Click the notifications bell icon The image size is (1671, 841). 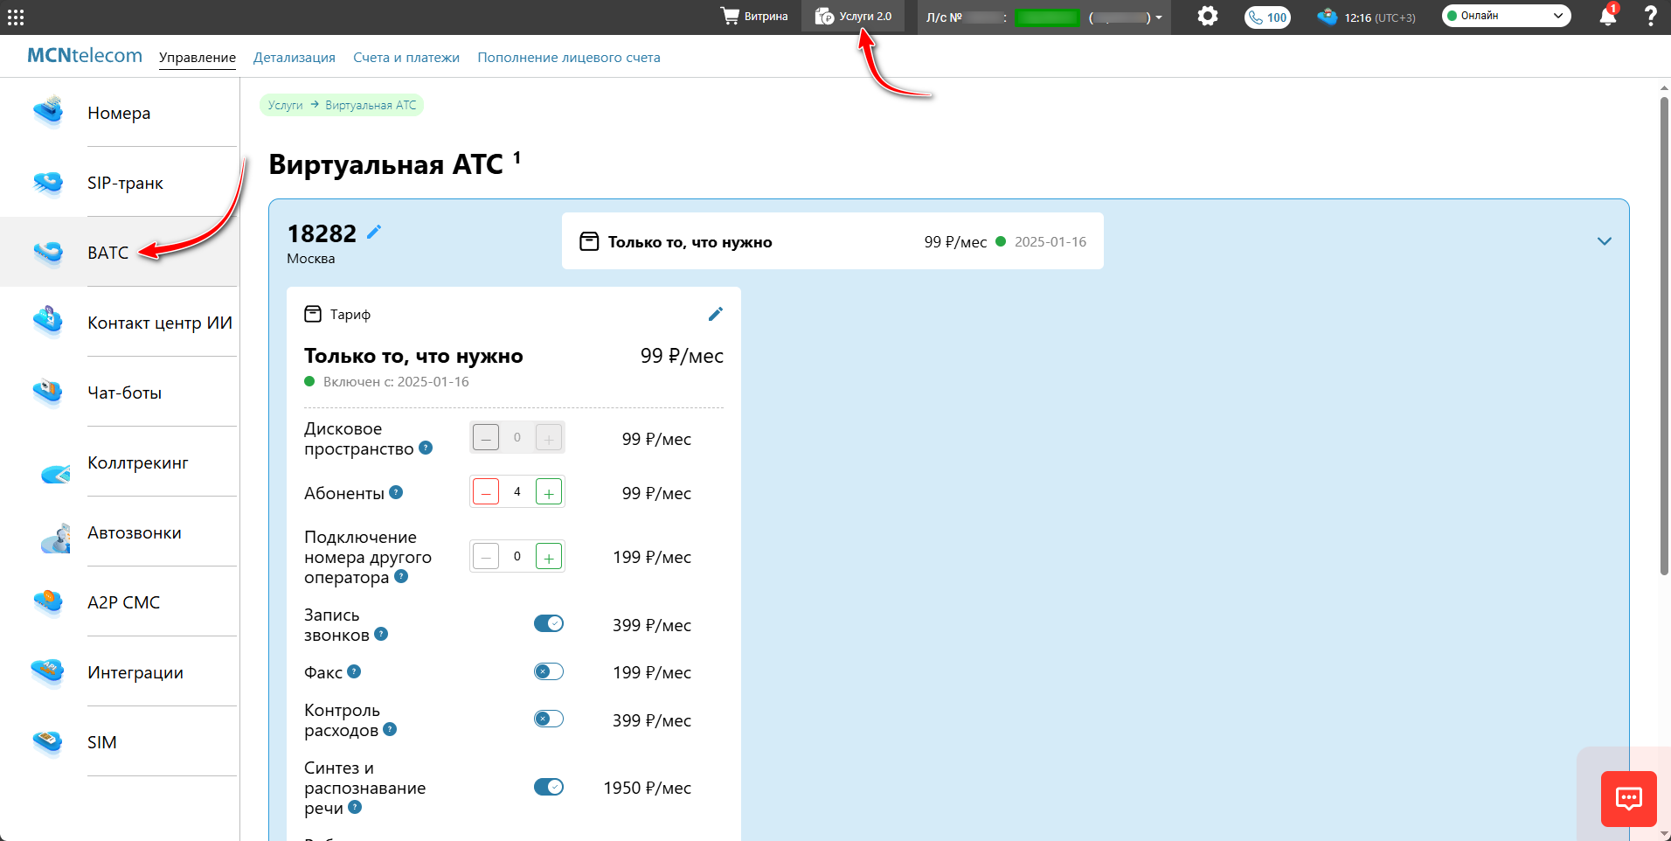1607,17
